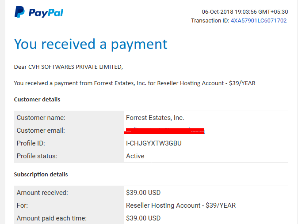Click the Dear CVH SOFTWARES PRIVATE LIMITED greeting

(69, 67)
